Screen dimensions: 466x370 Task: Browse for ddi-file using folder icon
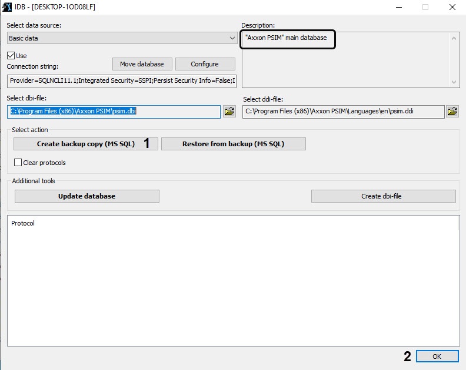452,112
